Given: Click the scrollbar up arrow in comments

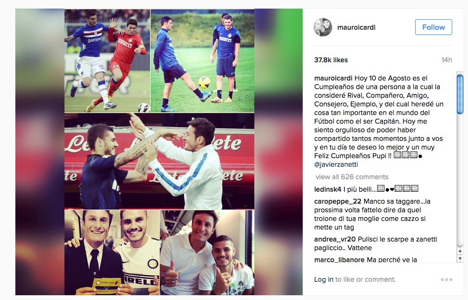Looking at the screenshot, I should pos(460,251).
